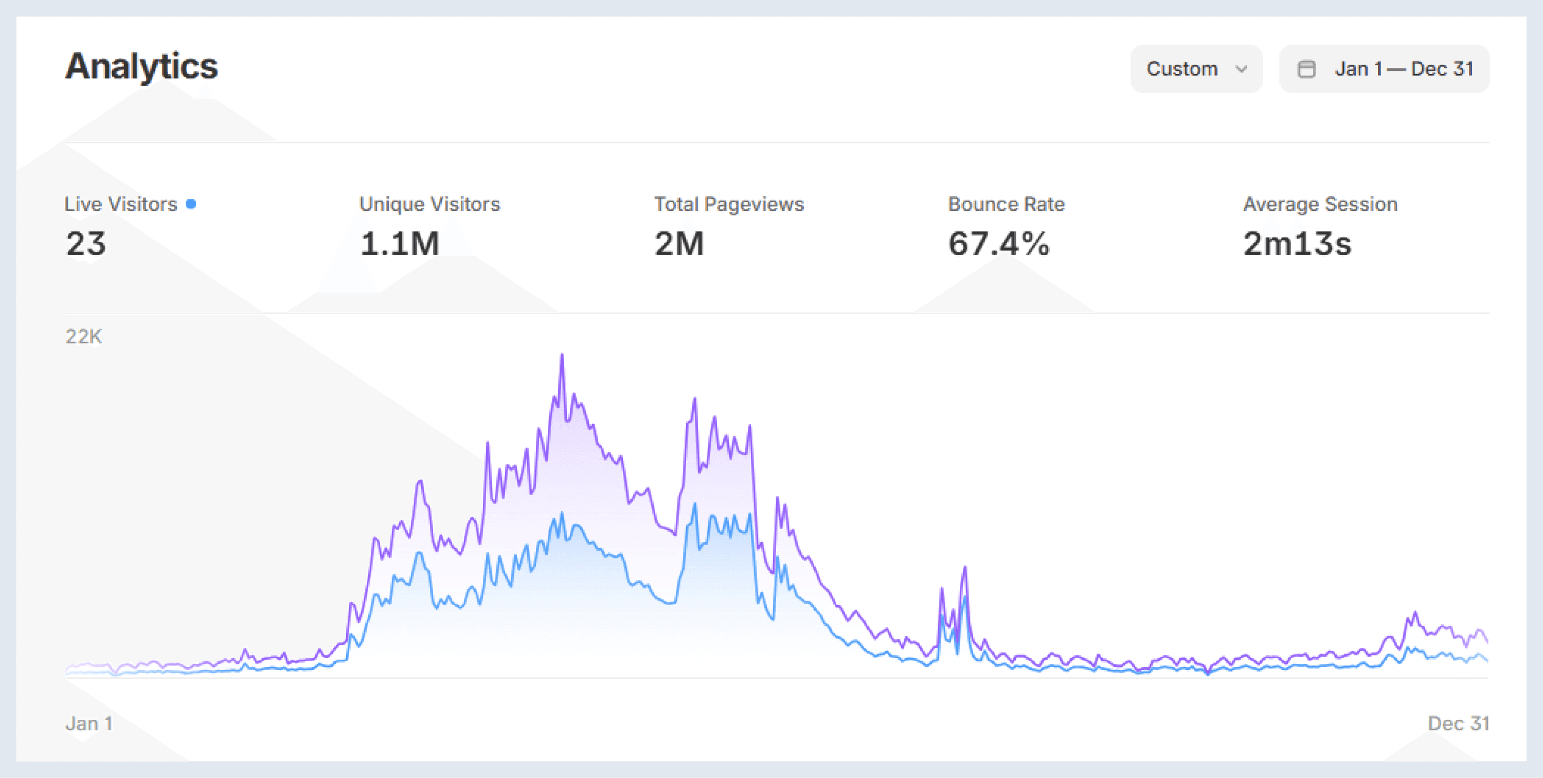Select the Average Session metric
The image size is (1543, 778).
[1320, 204]
